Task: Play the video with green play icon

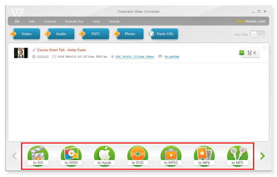Action: click(241, 53)
